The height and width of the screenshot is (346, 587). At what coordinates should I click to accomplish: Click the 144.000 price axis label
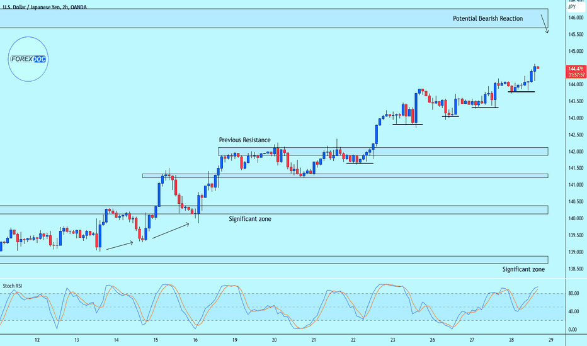pyautogui.click(x=576, y=84)
